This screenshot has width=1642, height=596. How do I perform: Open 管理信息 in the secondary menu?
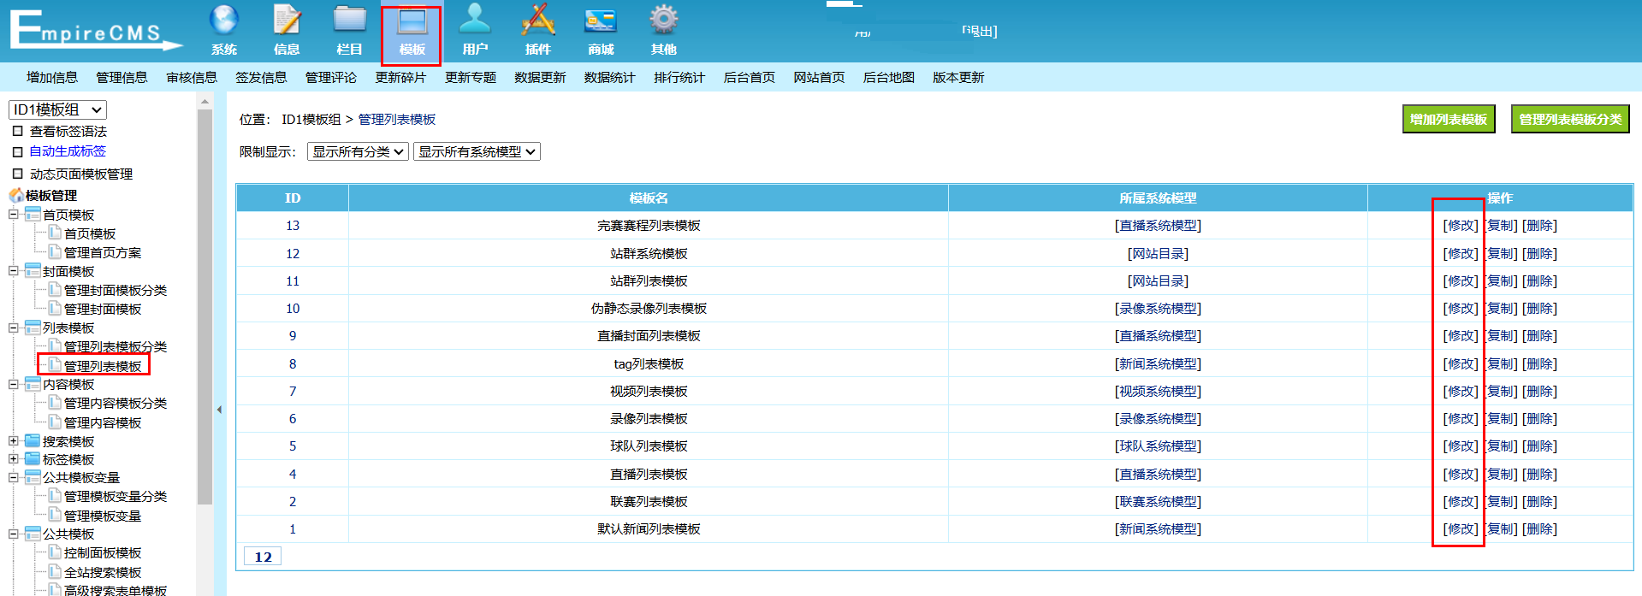[122, 78]
